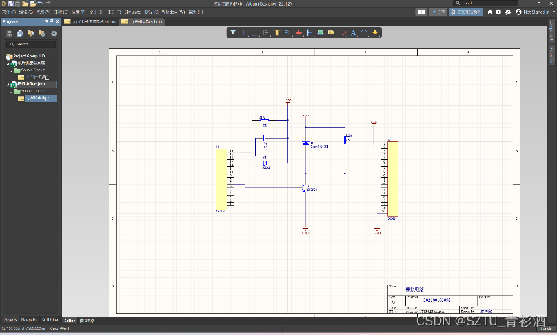Place a part using the yellow component icon
Screen dimensions: 557x335
[277, 32]
